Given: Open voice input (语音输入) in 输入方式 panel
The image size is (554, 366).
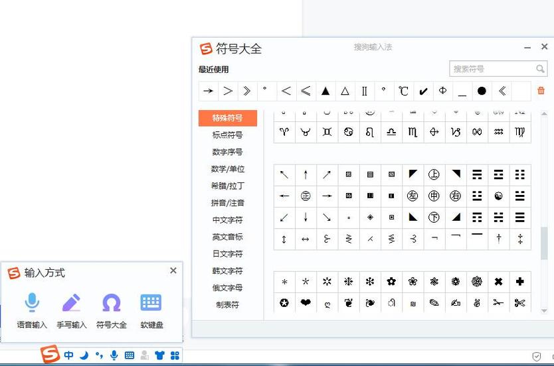Looking at the screenshot, I should click(x=32, y=311).
